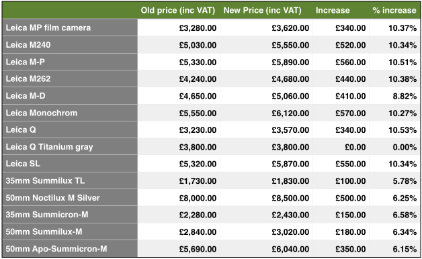Select the Increase column header
This screenshot has width=422, height=259.
click(x=333, y=10)
